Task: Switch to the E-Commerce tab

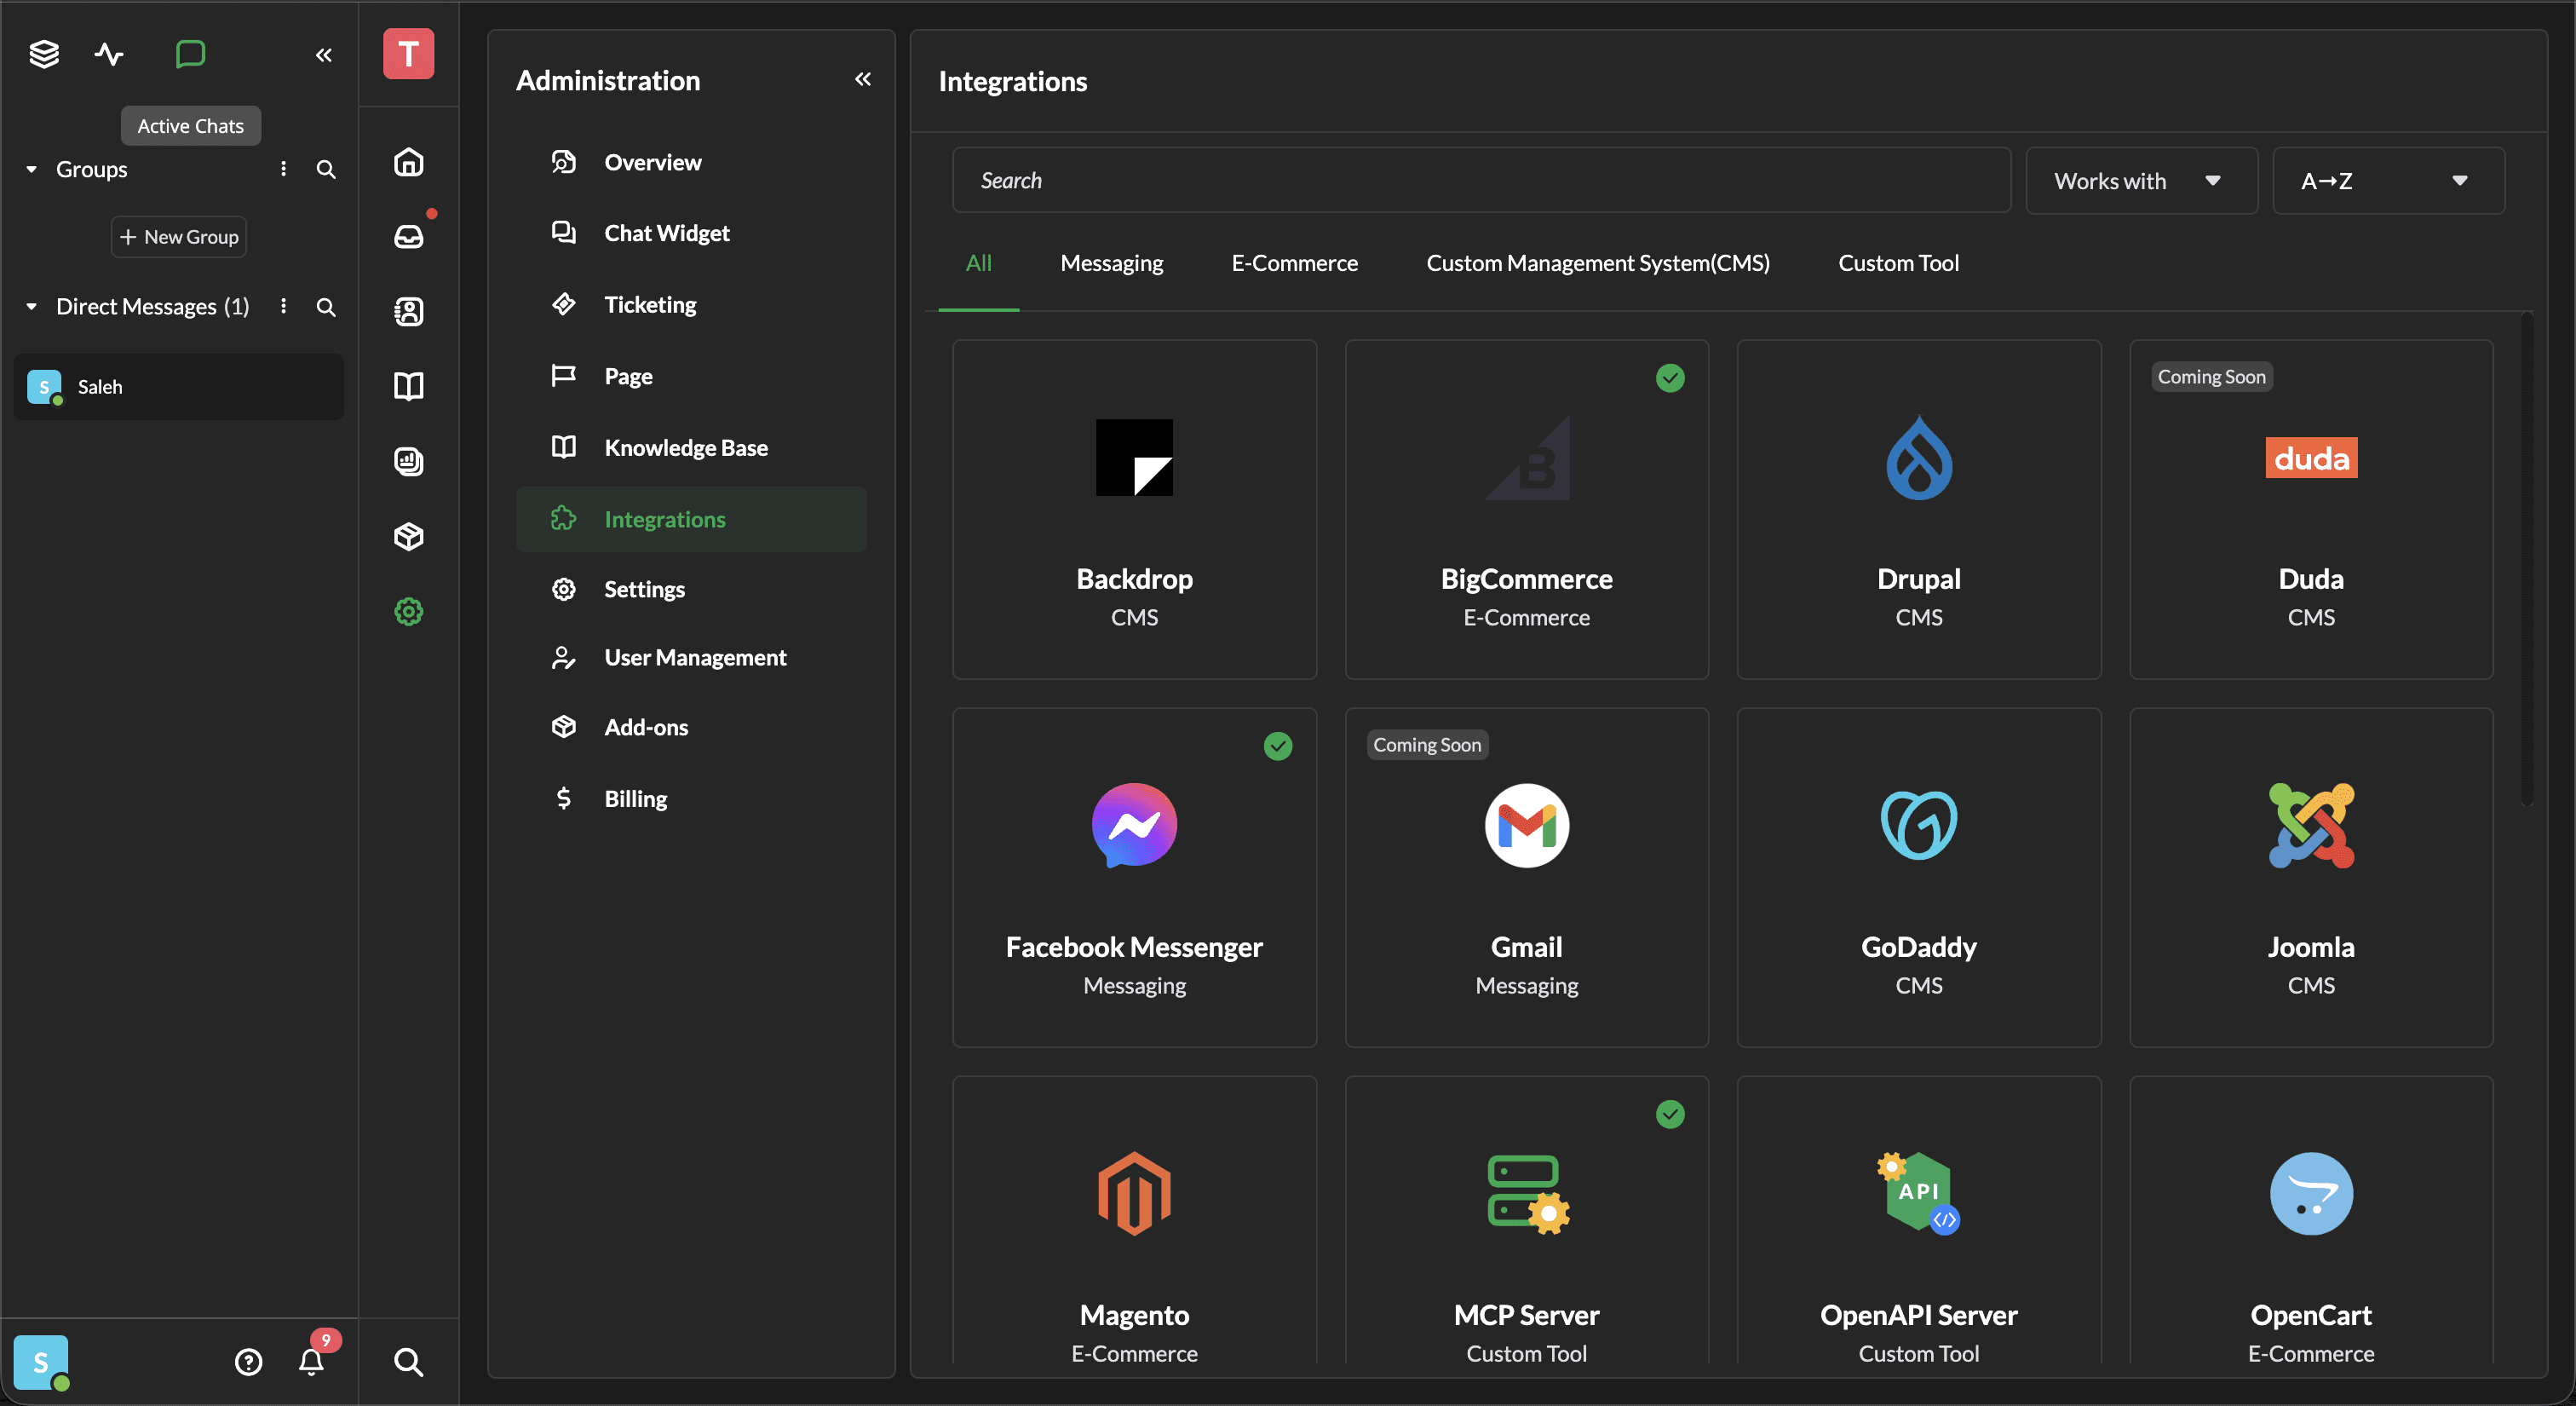Action: pos(1294,263)
